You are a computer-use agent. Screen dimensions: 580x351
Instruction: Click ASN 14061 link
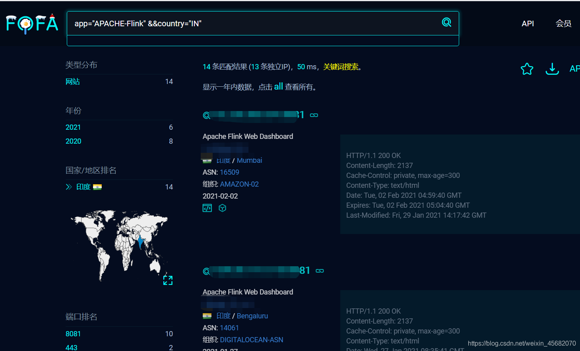pyautogui.click(x=229, y=328)
